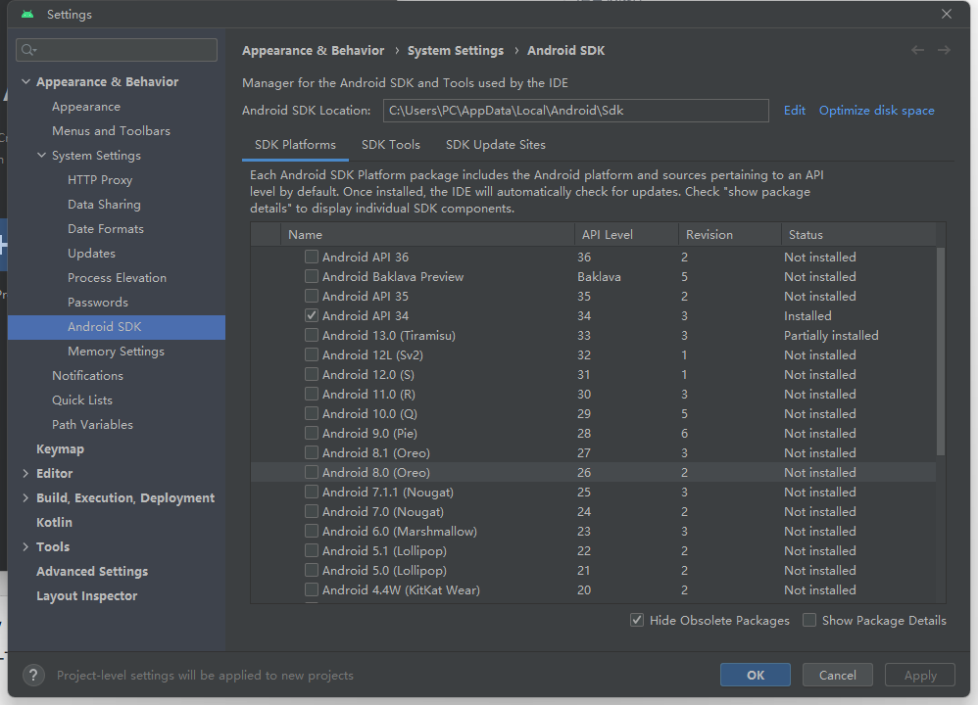Check the Android 13.0 (Tiramisu) checkbox
Image resolution: width=978 pixels, height=705 pixels.
(x=312, y=335)
